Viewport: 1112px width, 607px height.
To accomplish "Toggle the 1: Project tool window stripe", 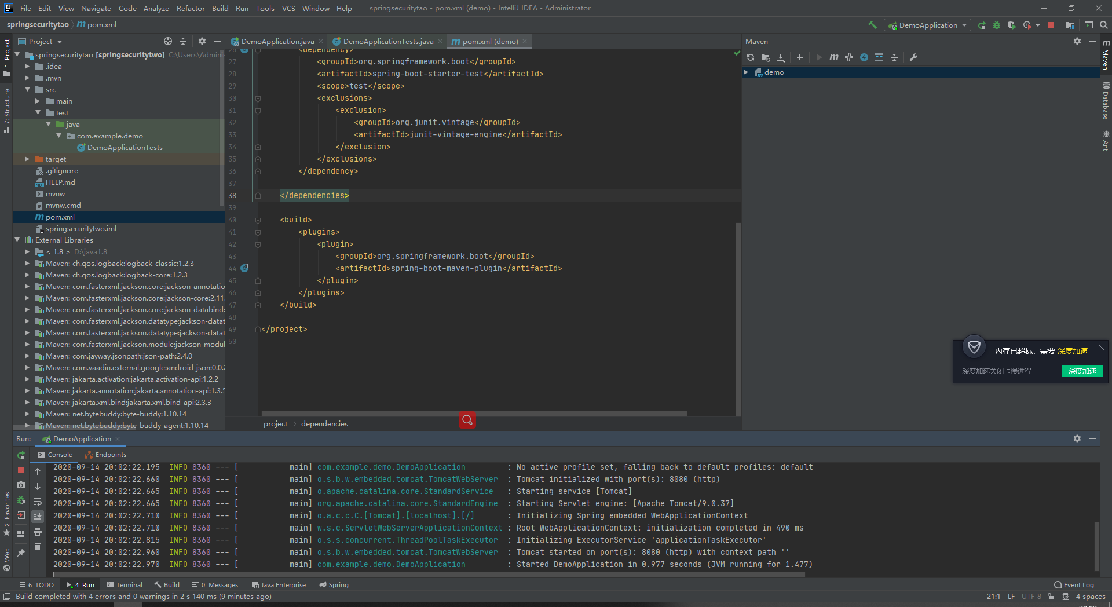I will (6, 57).
